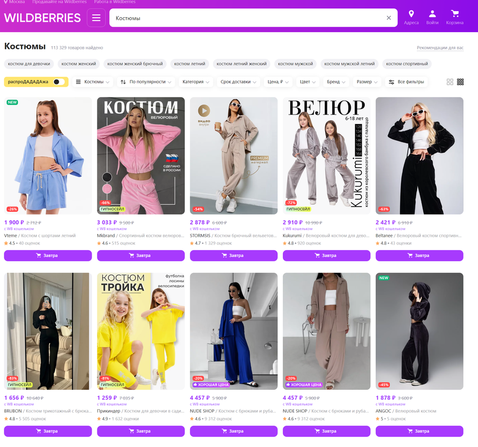Viewport: 478px width, 447px height.
Task: Add STORMSIS costume to cart
Action: point(234,256)
